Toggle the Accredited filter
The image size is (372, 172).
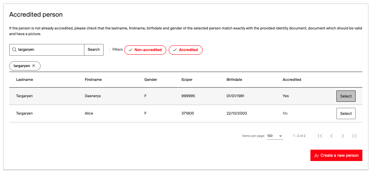(x=185, y=50)
